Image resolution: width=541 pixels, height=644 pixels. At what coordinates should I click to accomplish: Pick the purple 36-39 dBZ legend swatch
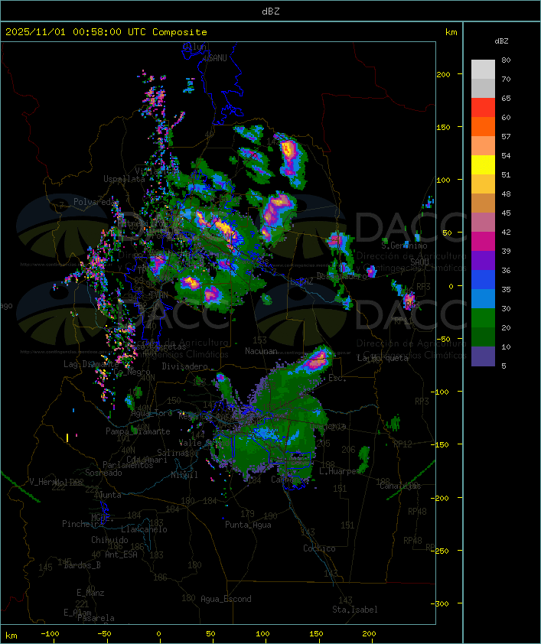click(x=483, y=261)
